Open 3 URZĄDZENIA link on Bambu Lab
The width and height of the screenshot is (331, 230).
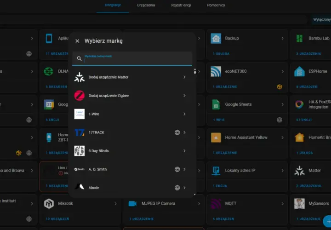tap(308, 54)
